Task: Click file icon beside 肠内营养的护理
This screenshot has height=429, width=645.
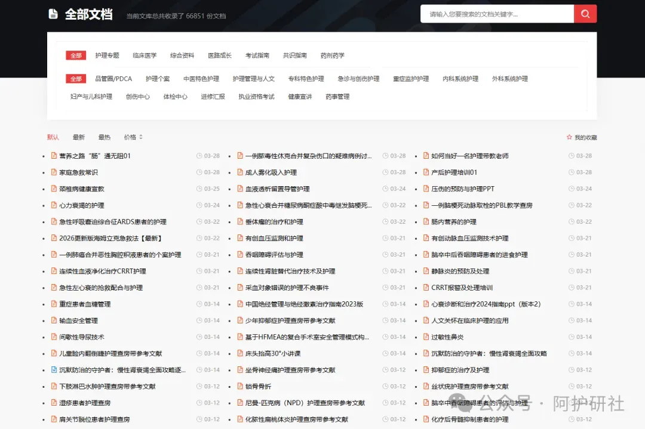Action: click(426, 221)
